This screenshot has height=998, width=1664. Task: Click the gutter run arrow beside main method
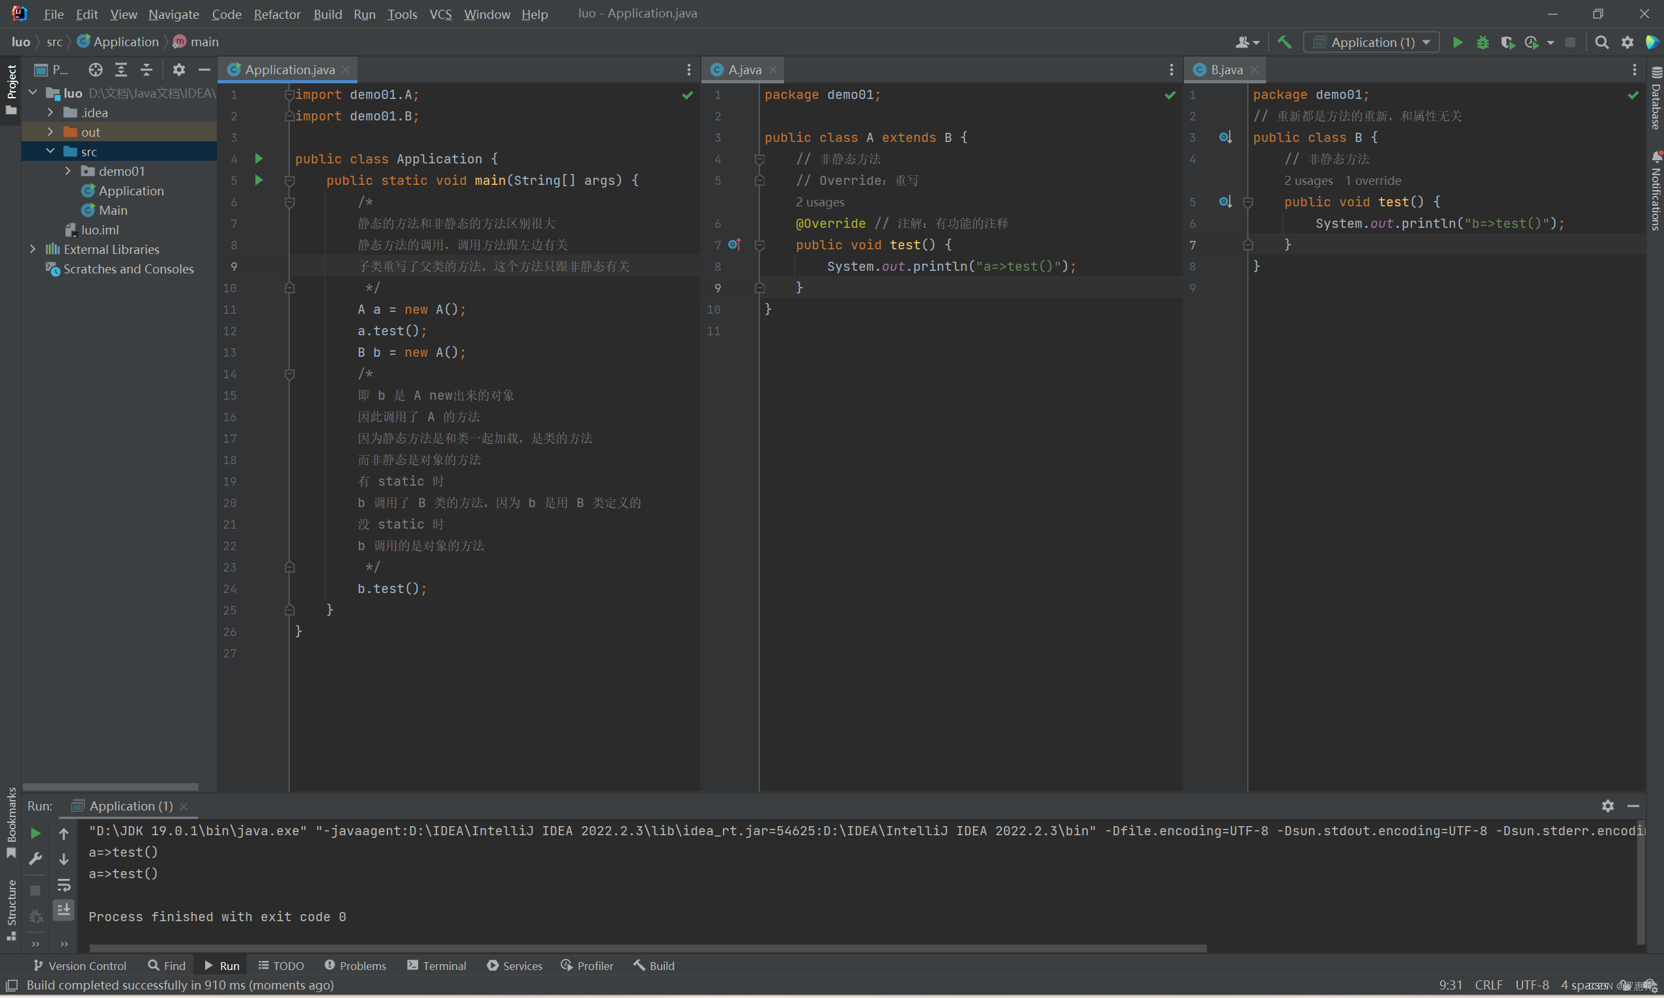(x=259, y=180)
